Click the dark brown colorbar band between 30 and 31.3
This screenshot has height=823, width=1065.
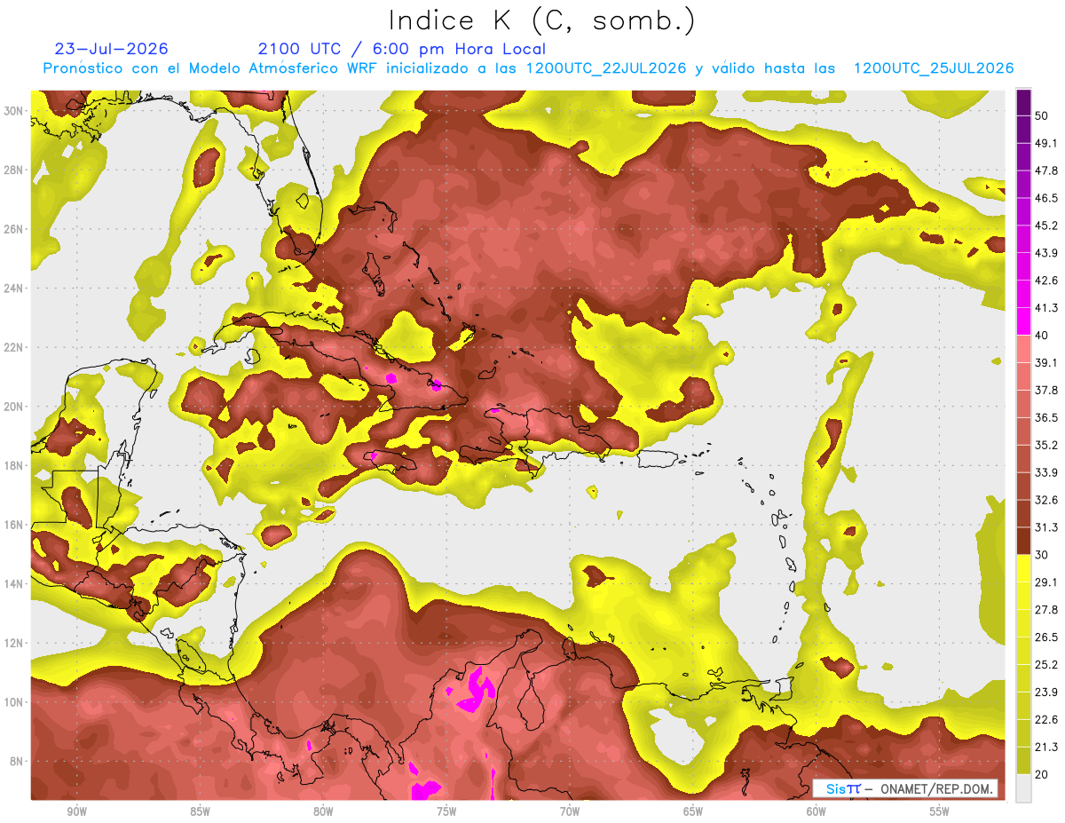click(x=1023, y=542)
